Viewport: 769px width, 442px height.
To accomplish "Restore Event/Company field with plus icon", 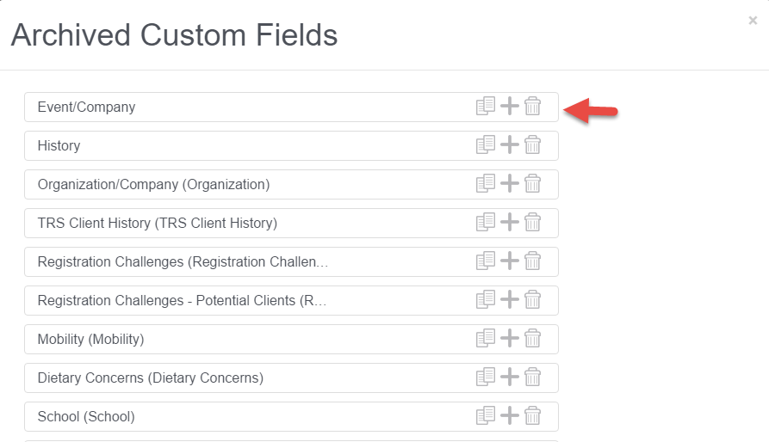I will [x=510, y=107].
